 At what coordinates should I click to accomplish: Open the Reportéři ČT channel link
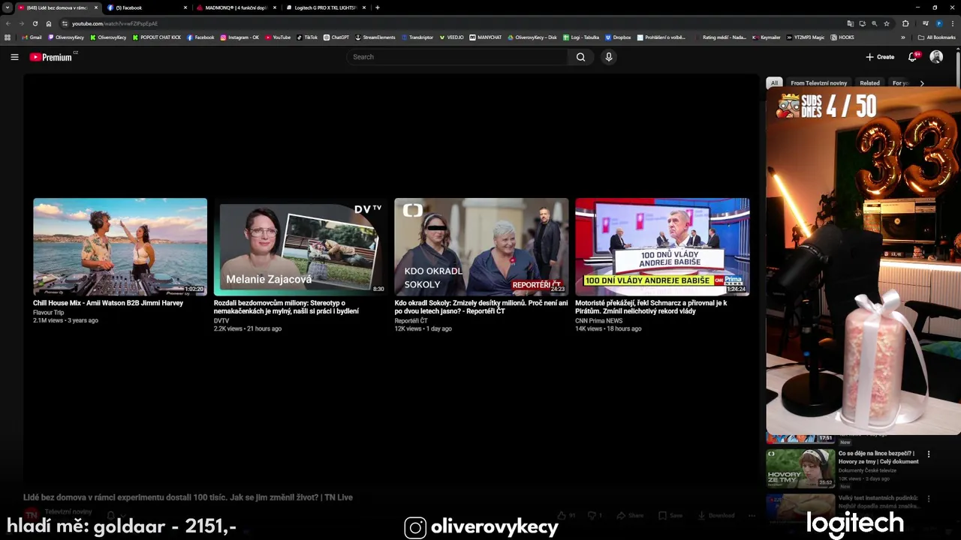[411, 320]
